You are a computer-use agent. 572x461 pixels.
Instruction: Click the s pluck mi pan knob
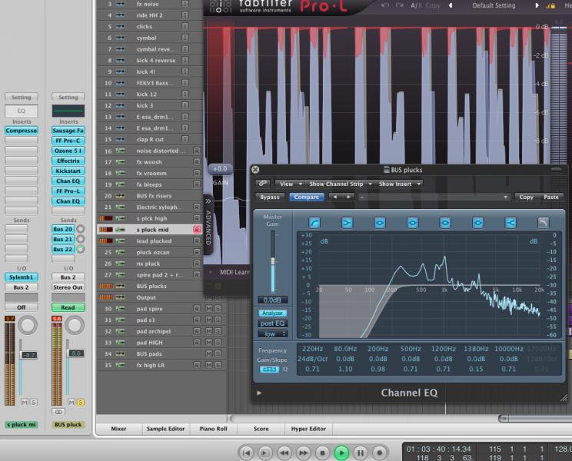[28, 325]
